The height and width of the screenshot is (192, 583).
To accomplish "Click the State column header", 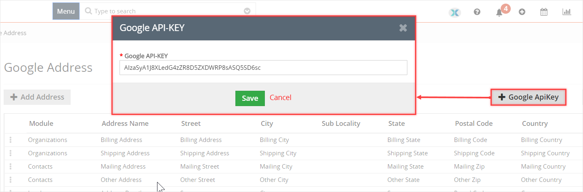I will 396,123.
